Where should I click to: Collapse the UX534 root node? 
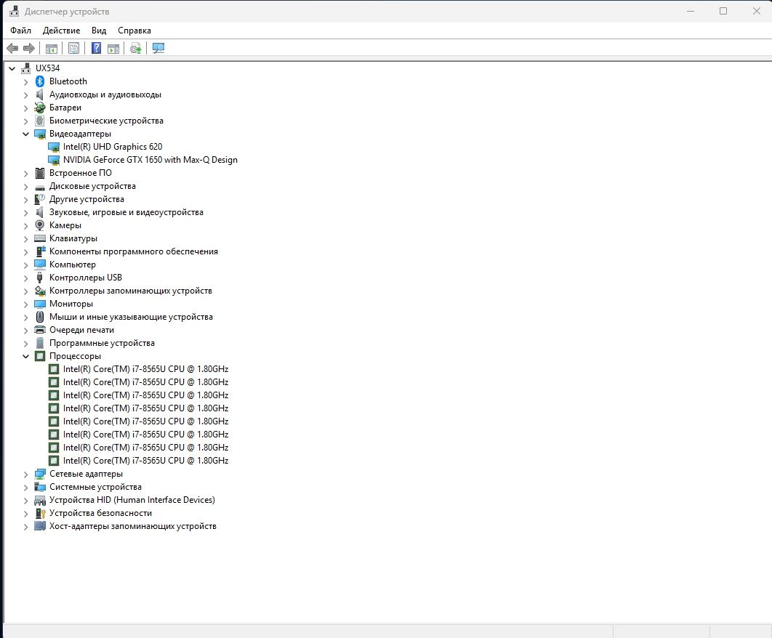(x=12, y=68)
